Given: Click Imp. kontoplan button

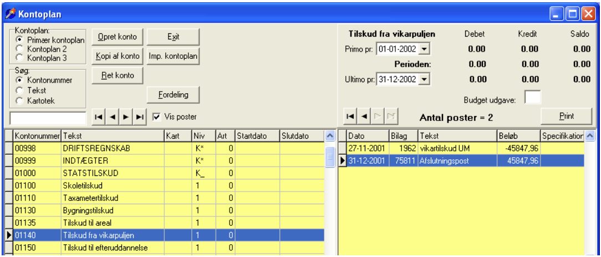Looking at the screenshot, I should (173, 57).
